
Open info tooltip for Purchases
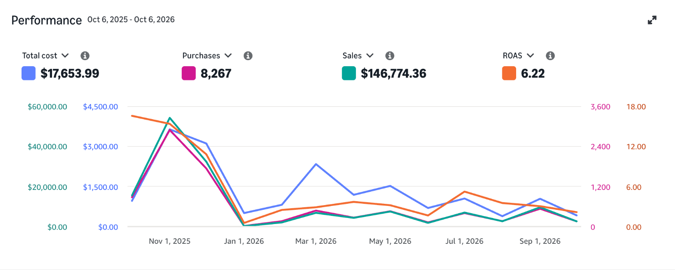[x=248, y=55]
